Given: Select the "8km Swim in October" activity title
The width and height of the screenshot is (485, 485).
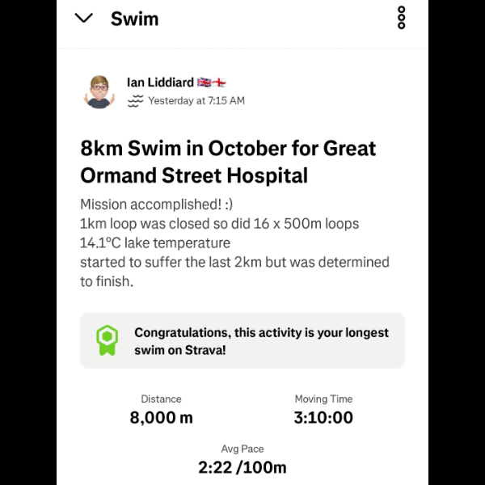Looking at the screenshot, I should (x=228, y=162).
